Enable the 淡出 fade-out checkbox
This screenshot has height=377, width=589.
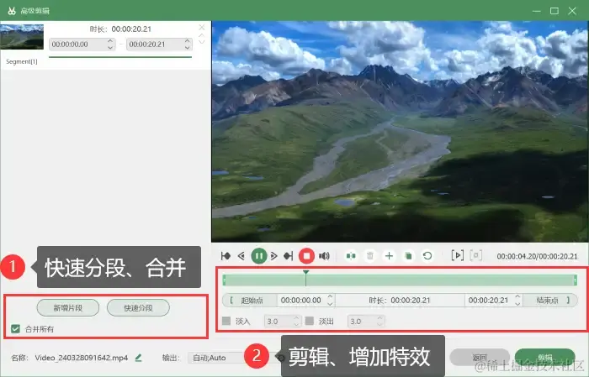[x=310, y=321]
